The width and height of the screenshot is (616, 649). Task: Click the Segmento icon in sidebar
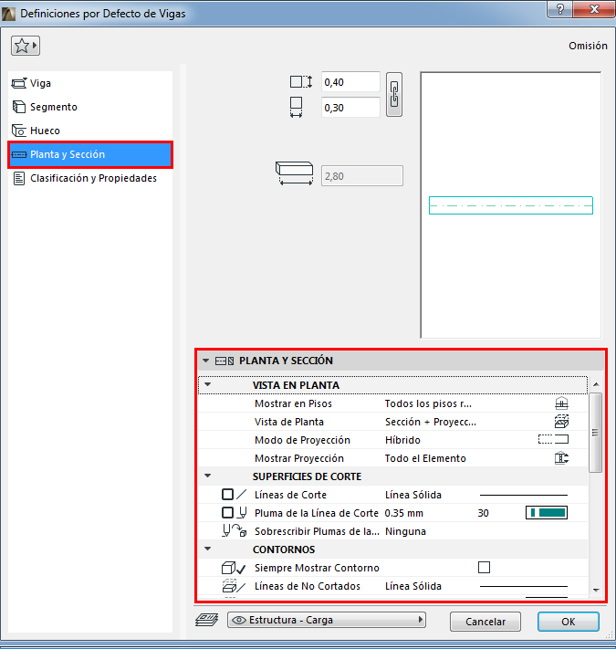coord(19,107)
